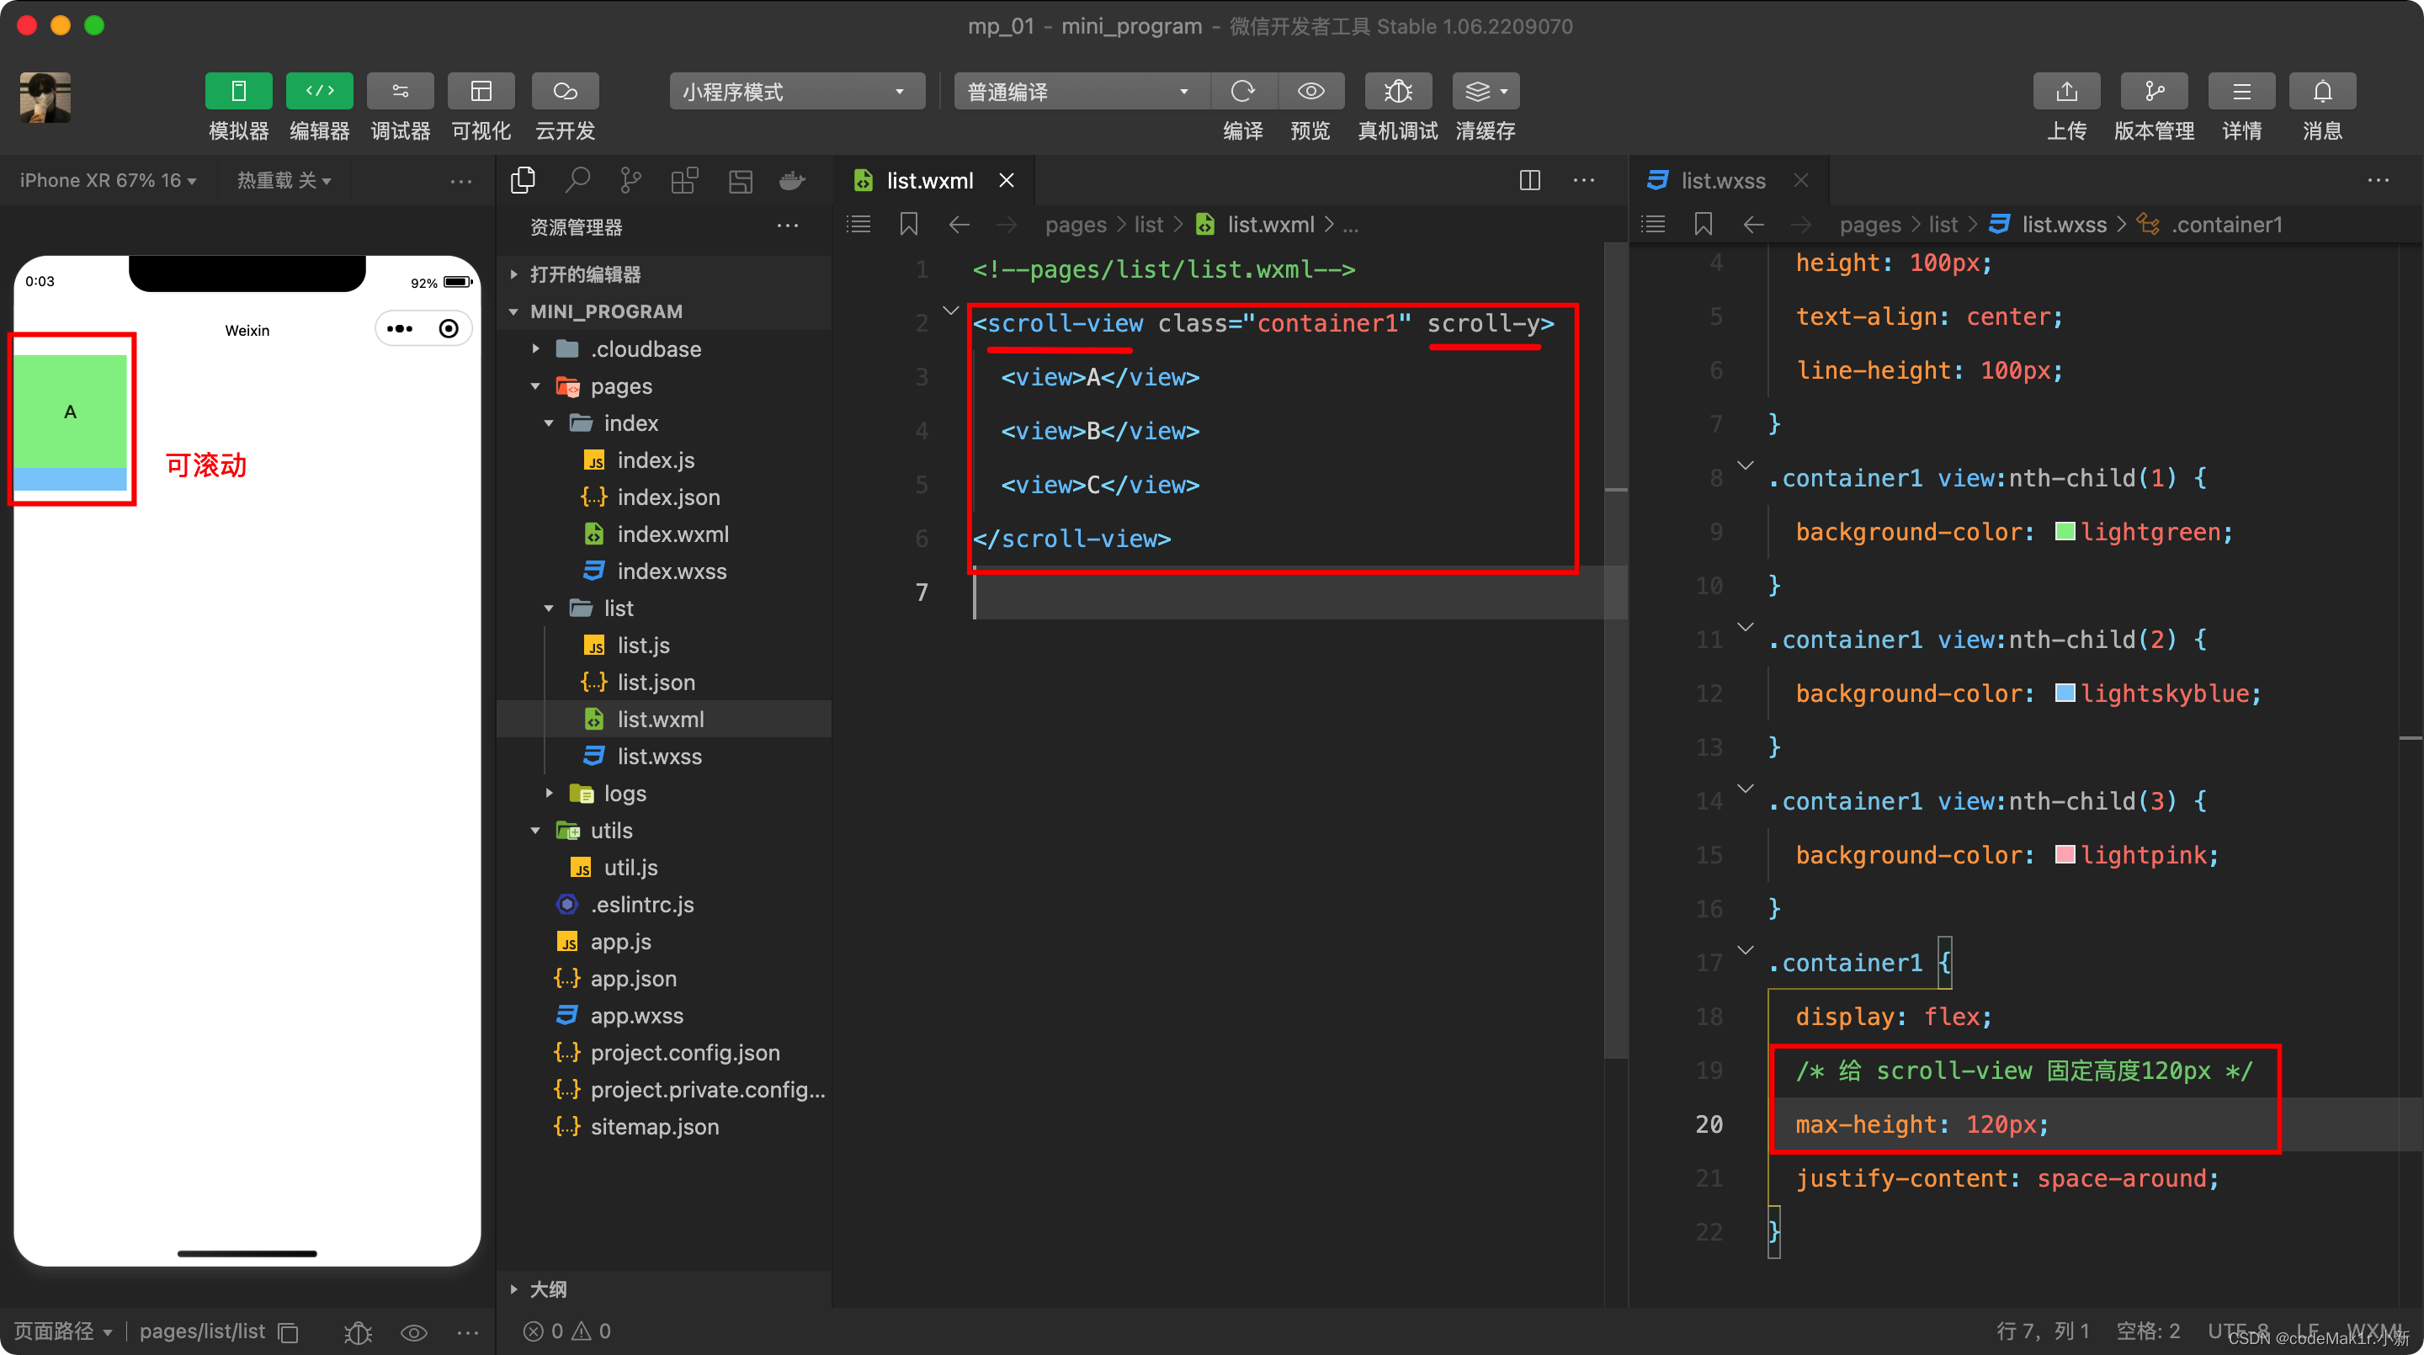Open the 页面路径 page path dropdown

(x=62, y=1331)
